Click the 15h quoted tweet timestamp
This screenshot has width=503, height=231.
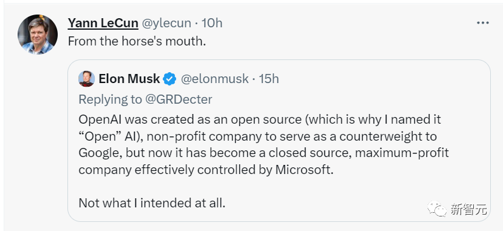(269, 79)
